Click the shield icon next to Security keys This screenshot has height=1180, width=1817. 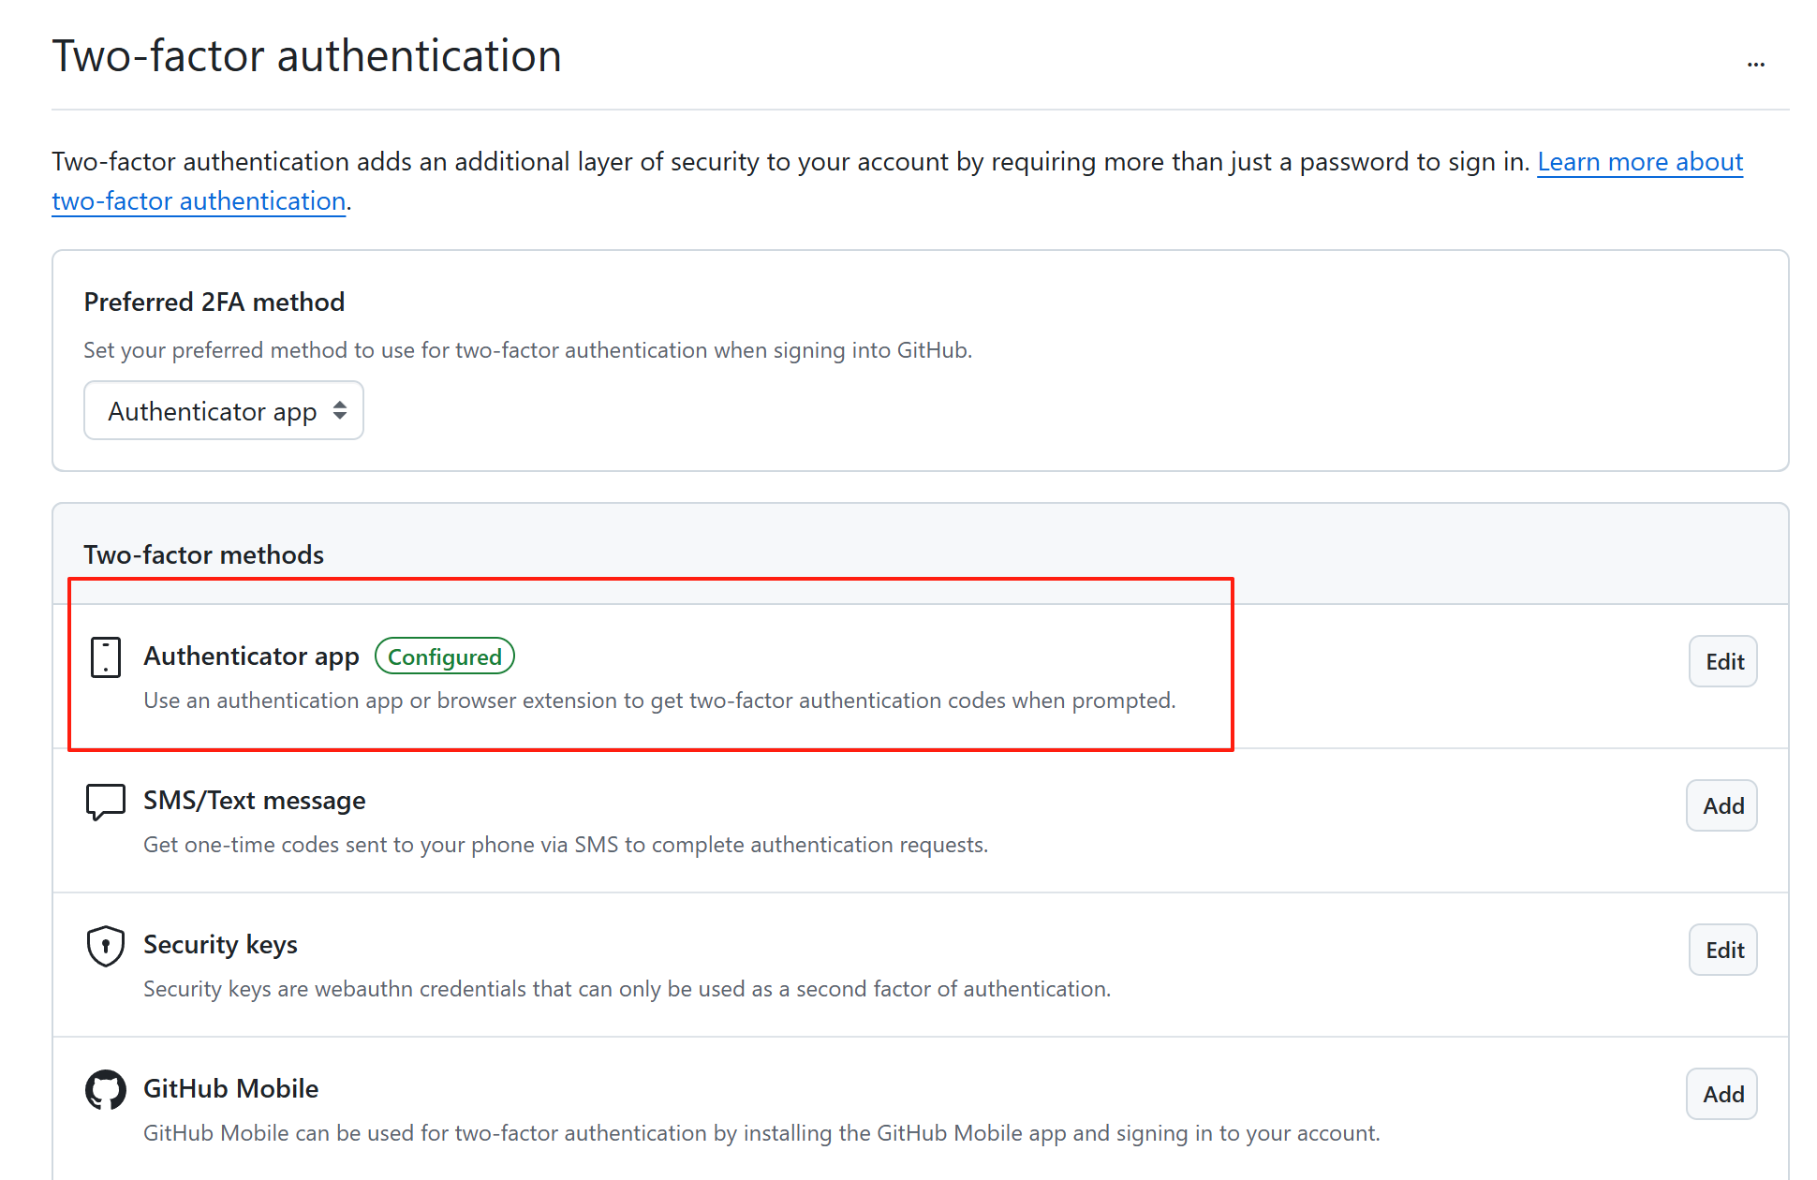pyautogui.click(x=105, y=946)
